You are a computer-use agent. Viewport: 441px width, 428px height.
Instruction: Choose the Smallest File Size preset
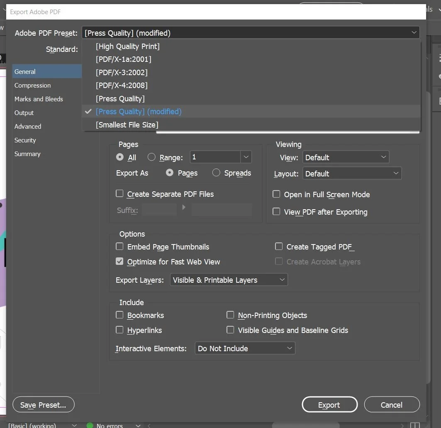pos(251,125)
